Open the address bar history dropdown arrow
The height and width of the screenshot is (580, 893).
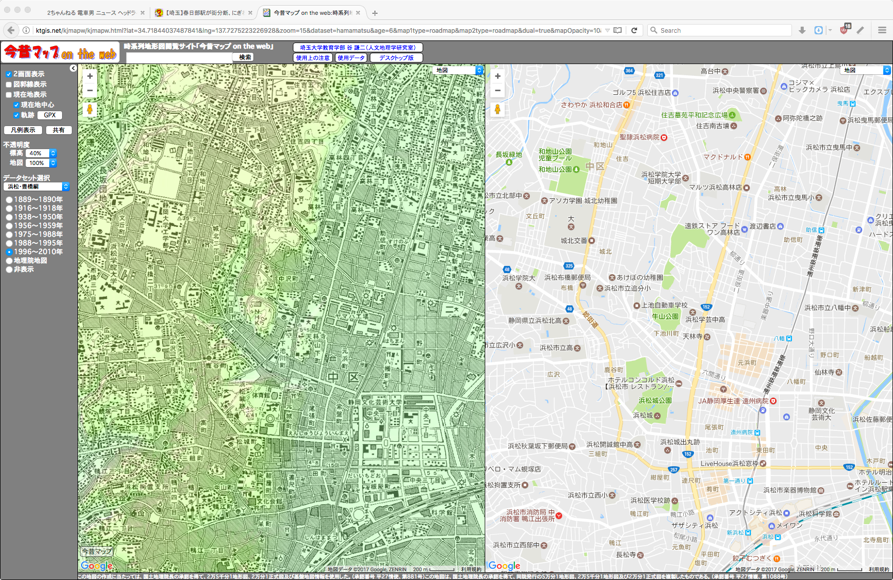tap(608, 30)
